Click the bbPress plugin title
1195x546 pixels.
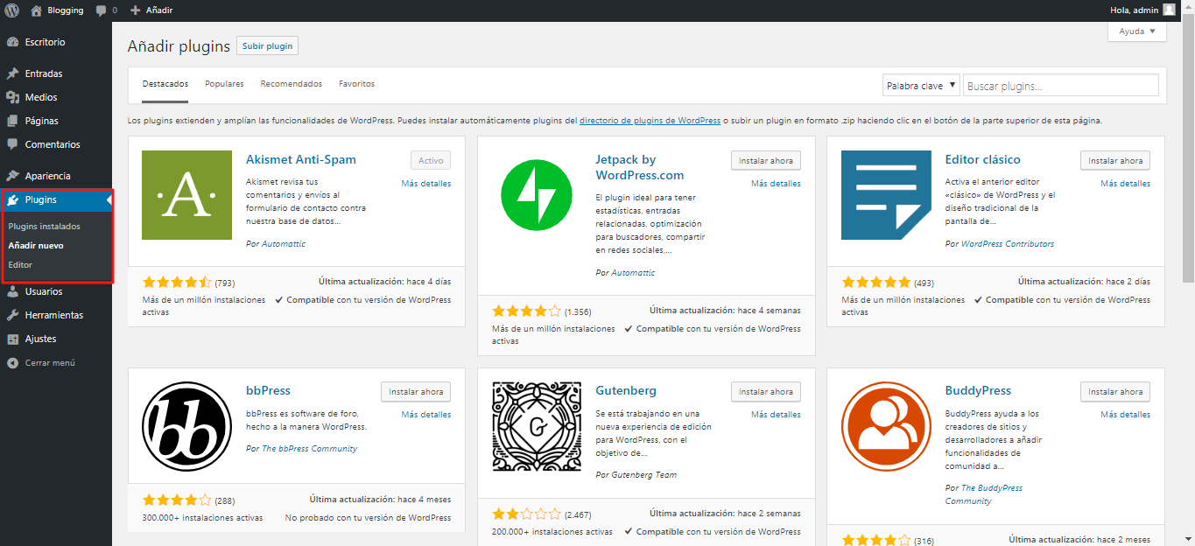[268, 391]
